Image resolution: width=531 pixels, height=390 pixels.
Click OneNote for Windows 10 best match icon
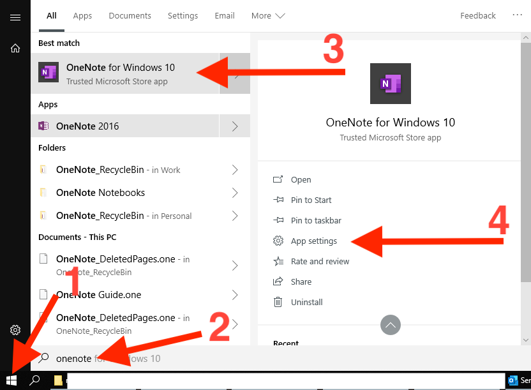49,72
